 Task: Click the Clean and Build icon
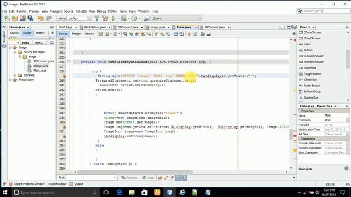(105, 18)
